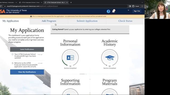Click the UTSA logo in header
Image resolution: width=170 pixels, height=95 pixels.
pyautogui.click(x=3, y=11)
